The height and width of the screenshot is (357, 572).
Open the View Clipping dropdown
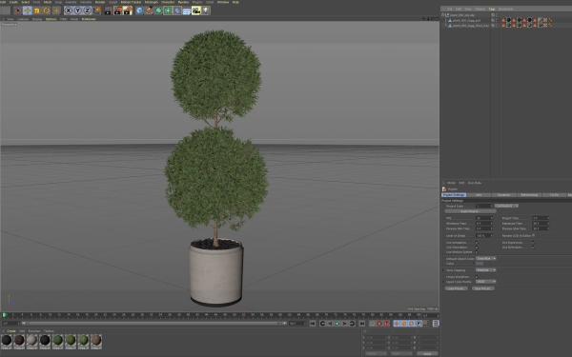[485, 270]
